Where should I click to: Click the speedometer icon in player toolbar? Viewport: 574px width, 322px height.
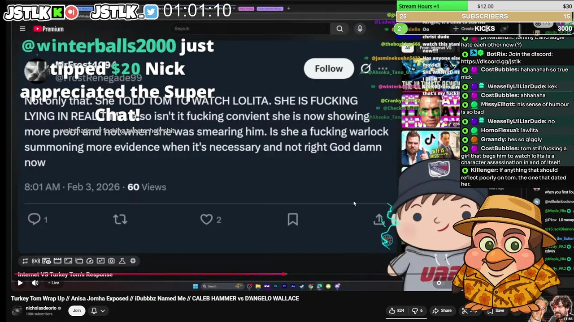[90, 261]
